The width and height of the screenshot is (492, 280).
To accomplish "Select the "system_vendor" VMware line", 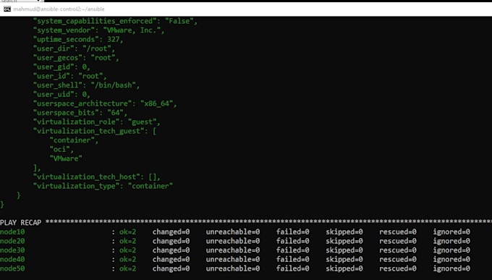I will tap(99, 30).
